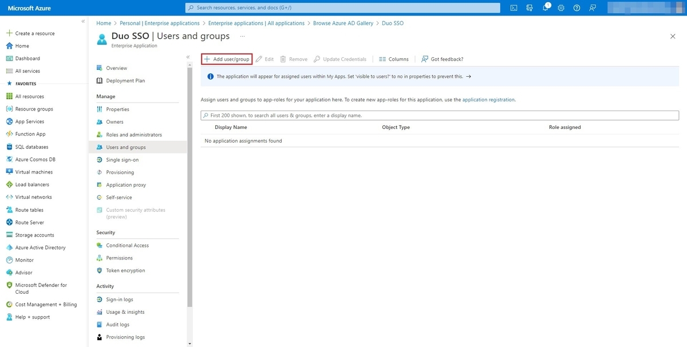The width and height of the screenshot is (687, 347).
Task: Click the Home icon in left sidebar
Action: (9, 46)
